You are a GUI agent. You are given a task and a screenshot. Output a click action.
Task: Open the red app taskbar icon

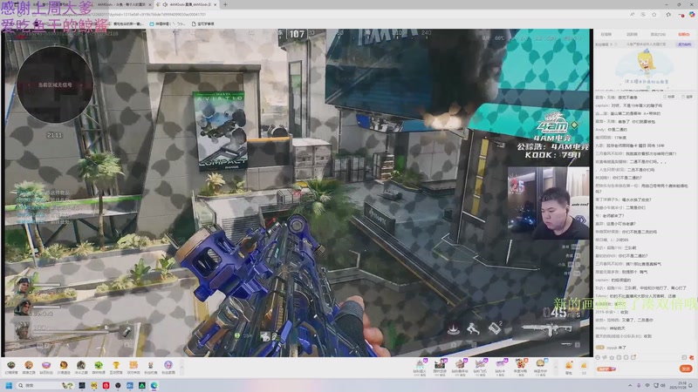[106, 385]
